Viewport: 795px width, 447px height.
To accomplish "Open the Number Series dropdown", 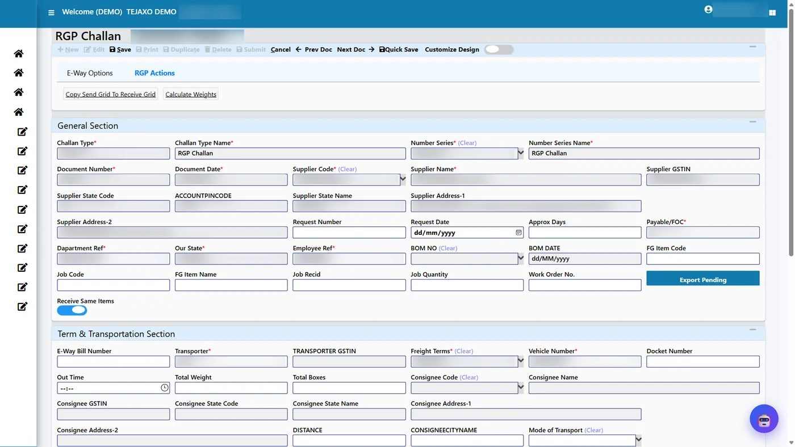I will 521,153.
